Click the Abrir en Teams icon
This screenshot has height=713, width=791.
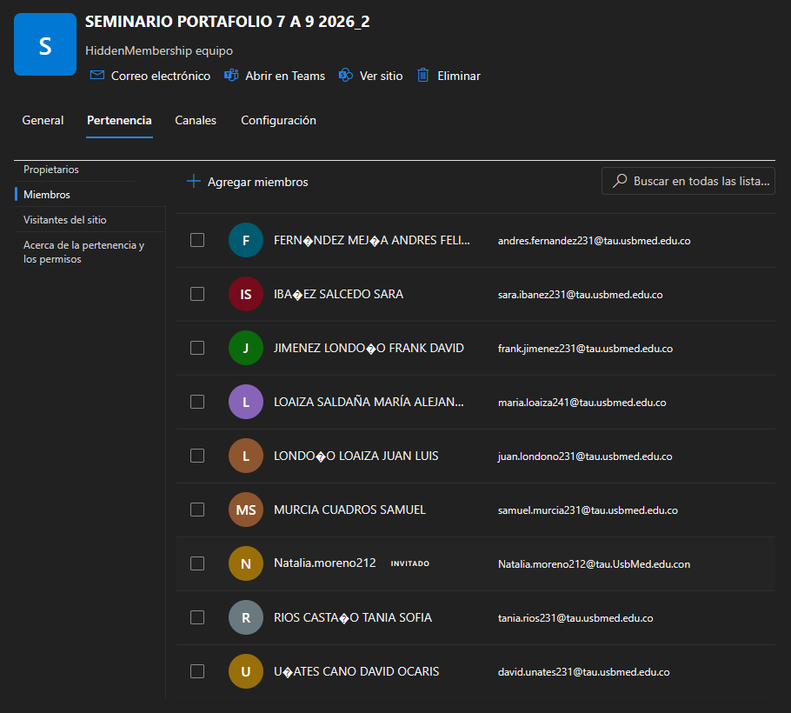(x=231, y=75)
